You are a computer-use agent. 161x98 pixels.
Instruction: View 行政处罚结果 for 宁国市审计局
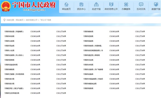tap(61, 79)
